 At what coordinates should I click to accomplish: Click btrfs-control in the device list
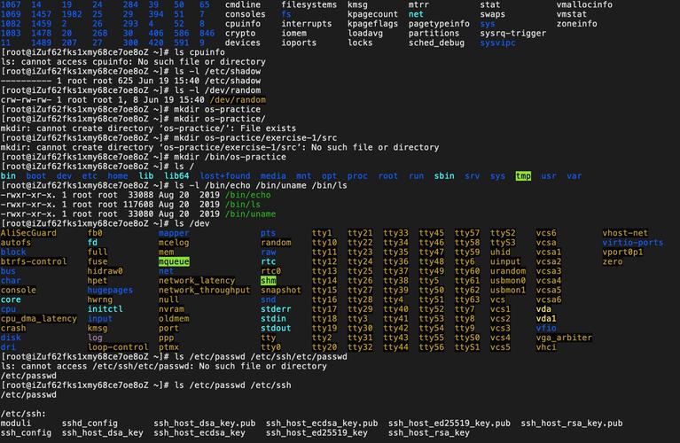tap(34, 261)
